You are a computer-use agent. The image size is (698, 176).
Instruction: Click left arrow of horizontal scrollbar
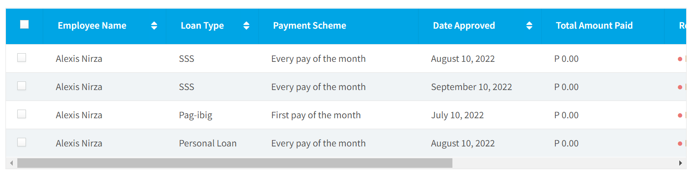tap(11, 163)
